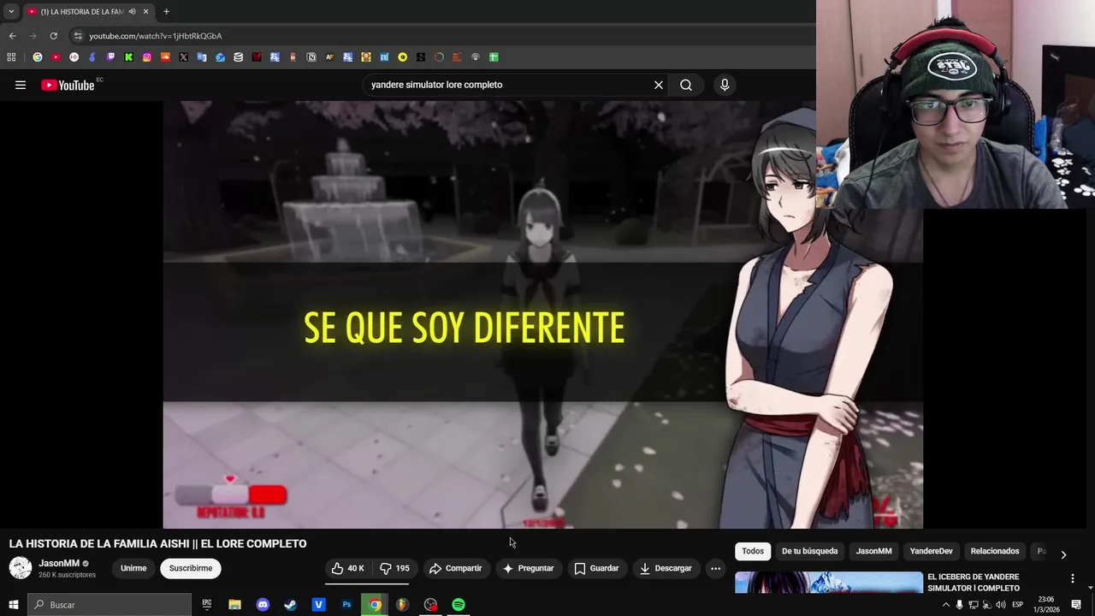Open OBS Studio from taskbar
1095x616 pixels.
[430, 605]
